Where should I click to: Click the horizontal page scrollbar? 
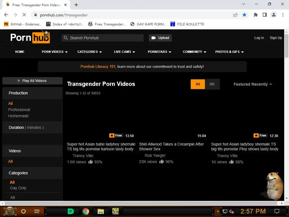pyautogui.click(x=141, y=203)
